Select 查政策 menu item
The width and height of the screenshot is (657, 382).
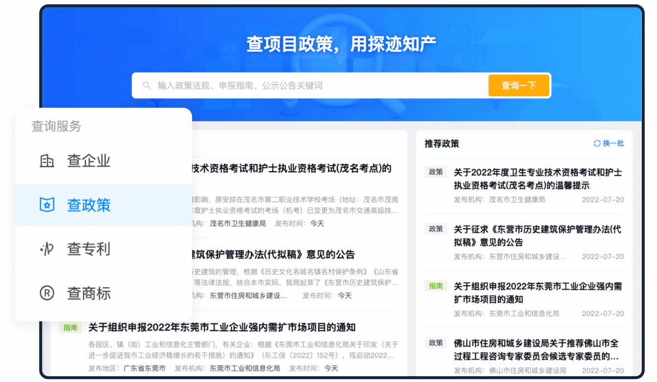pyautogui.click(x=88, y=205)
